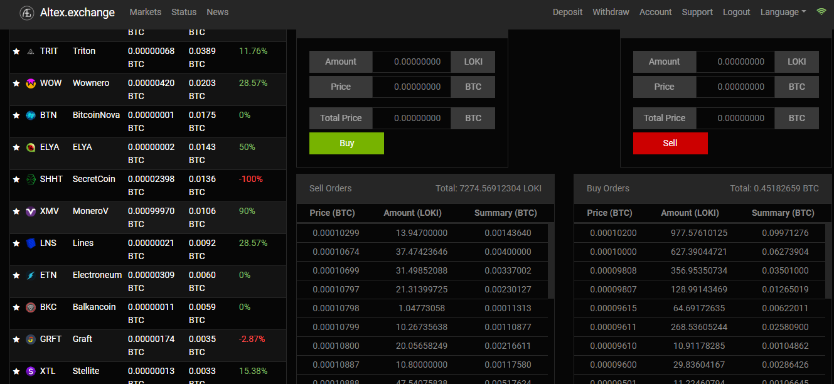Viewport: 834px width, 384px height.
Task: Toggle favorite star for LNS
Action: (16, 243)
